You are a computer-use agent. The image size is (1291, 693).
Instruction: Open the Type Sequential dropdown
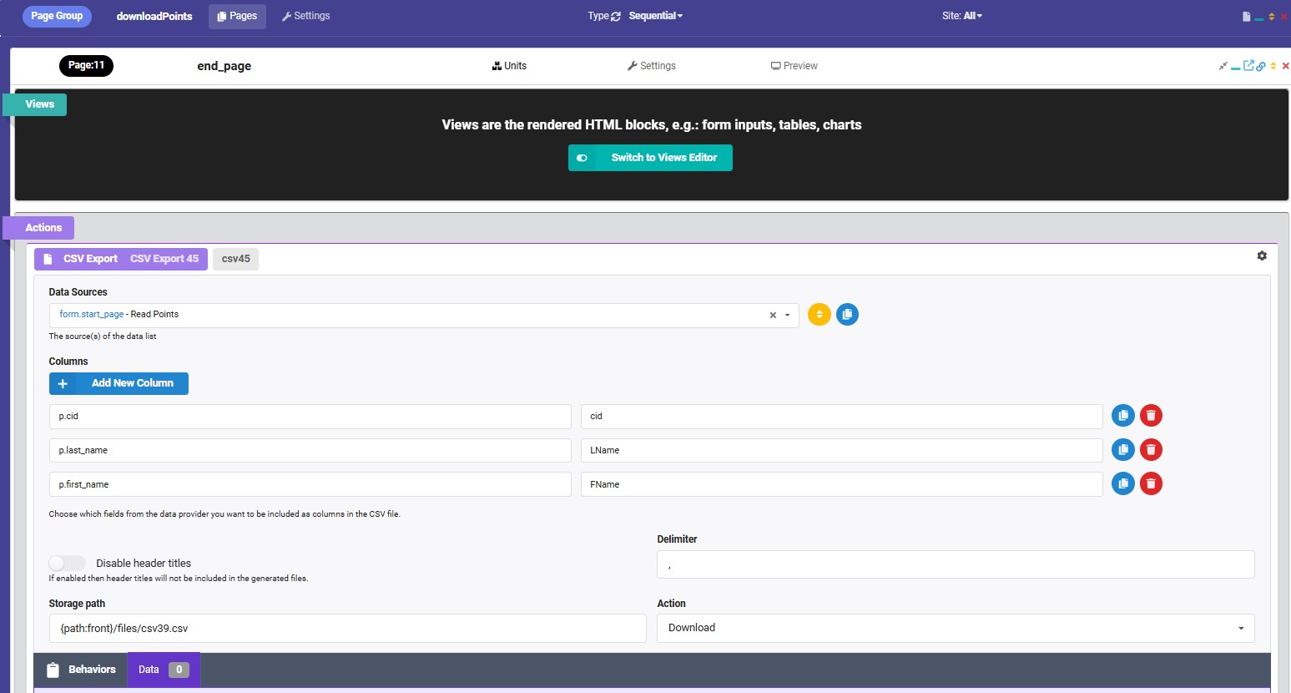pyautogui.click(x=655, y=16)
